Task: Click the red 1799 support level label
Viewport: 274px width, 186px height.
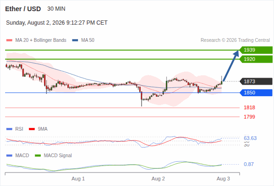Action: 249,117
